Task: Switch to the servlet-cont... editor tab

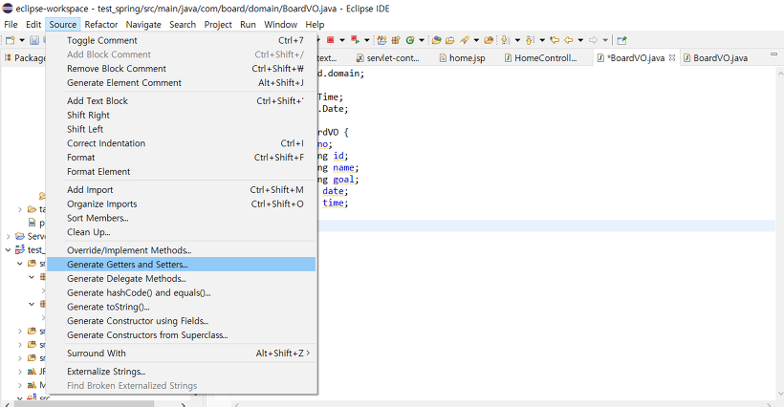Action: [387, 58]
